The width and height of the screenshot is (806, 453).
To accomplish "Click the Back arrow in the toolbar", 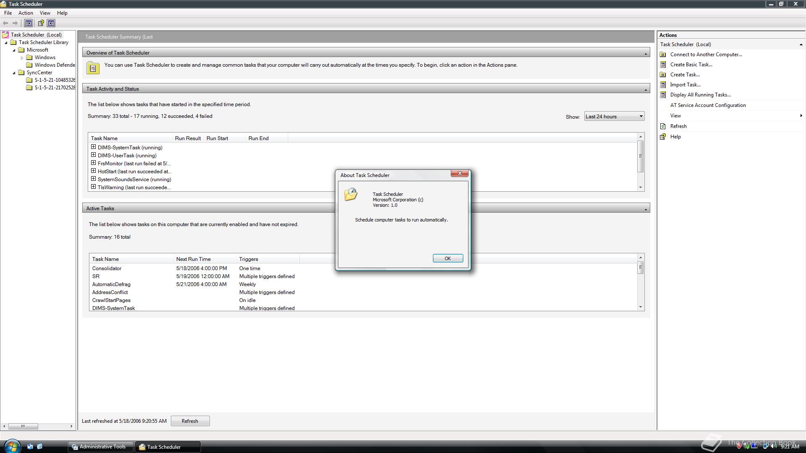I will click(x=5, y=23).
